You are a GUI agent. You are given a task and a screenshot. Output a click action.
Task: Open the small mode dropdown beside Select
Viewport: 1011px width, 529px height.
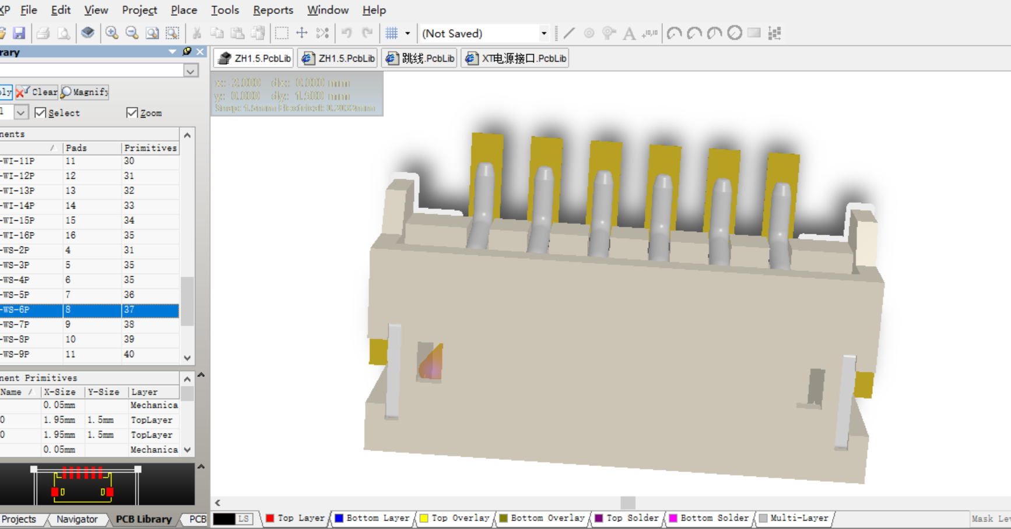[21, 112]
